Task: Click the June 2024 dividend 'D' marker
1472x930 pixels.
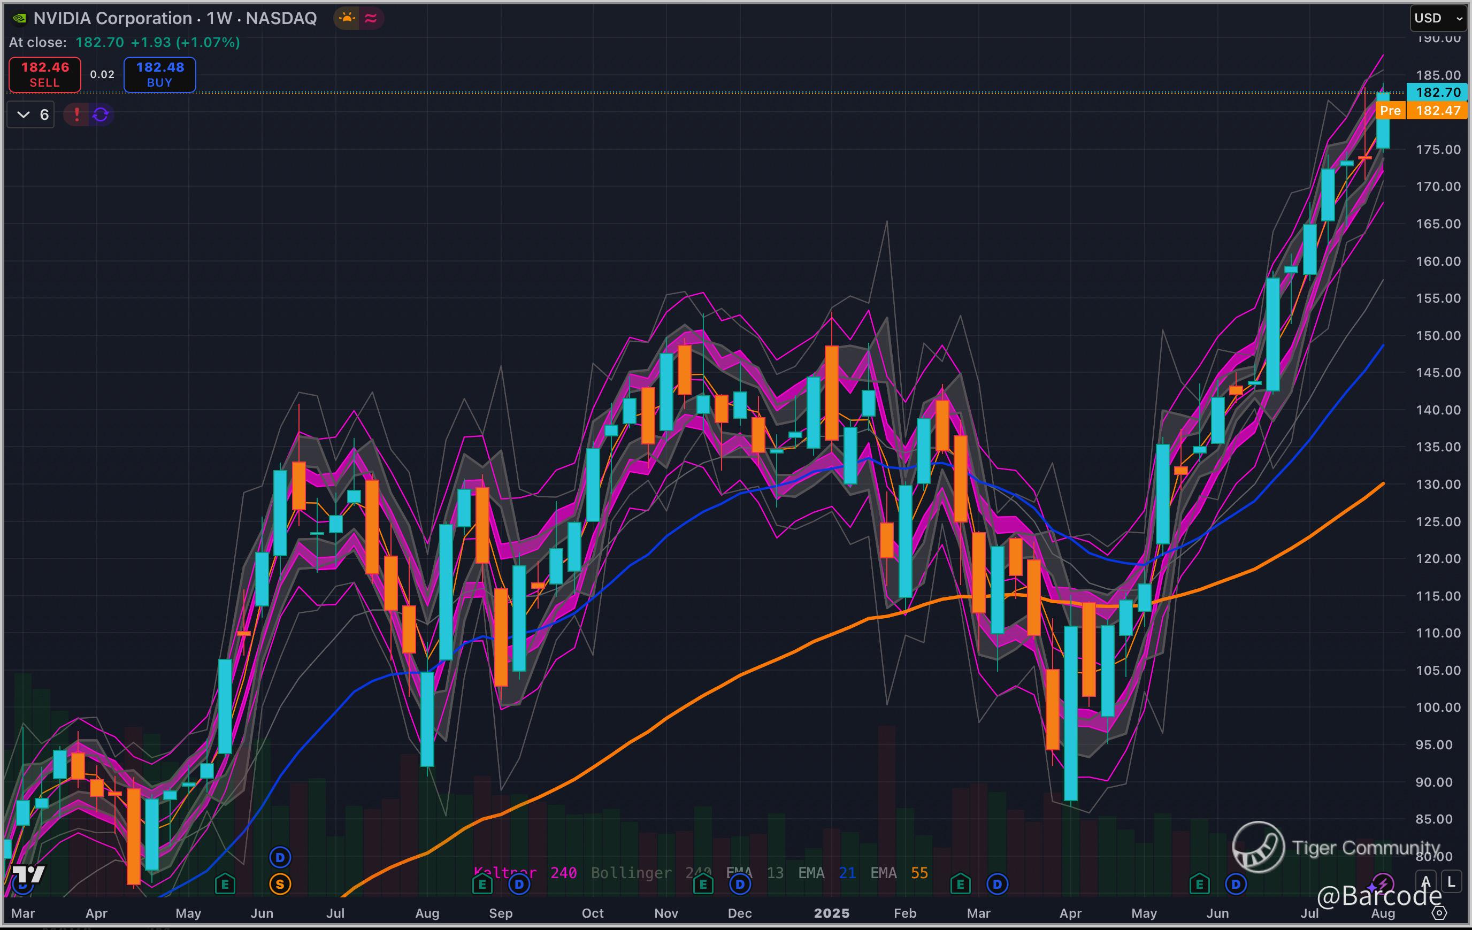Action: pos(280,857)
